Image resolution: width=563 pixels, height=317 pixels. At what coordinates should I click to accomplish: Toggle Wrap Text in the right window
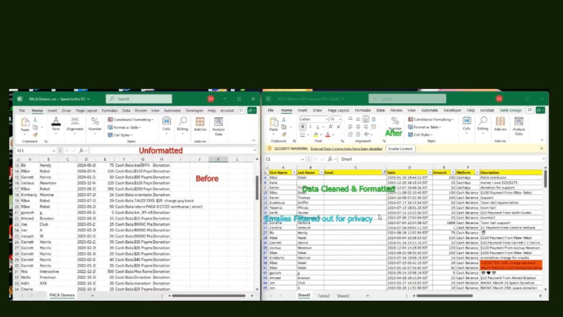(x=374, y=119)
